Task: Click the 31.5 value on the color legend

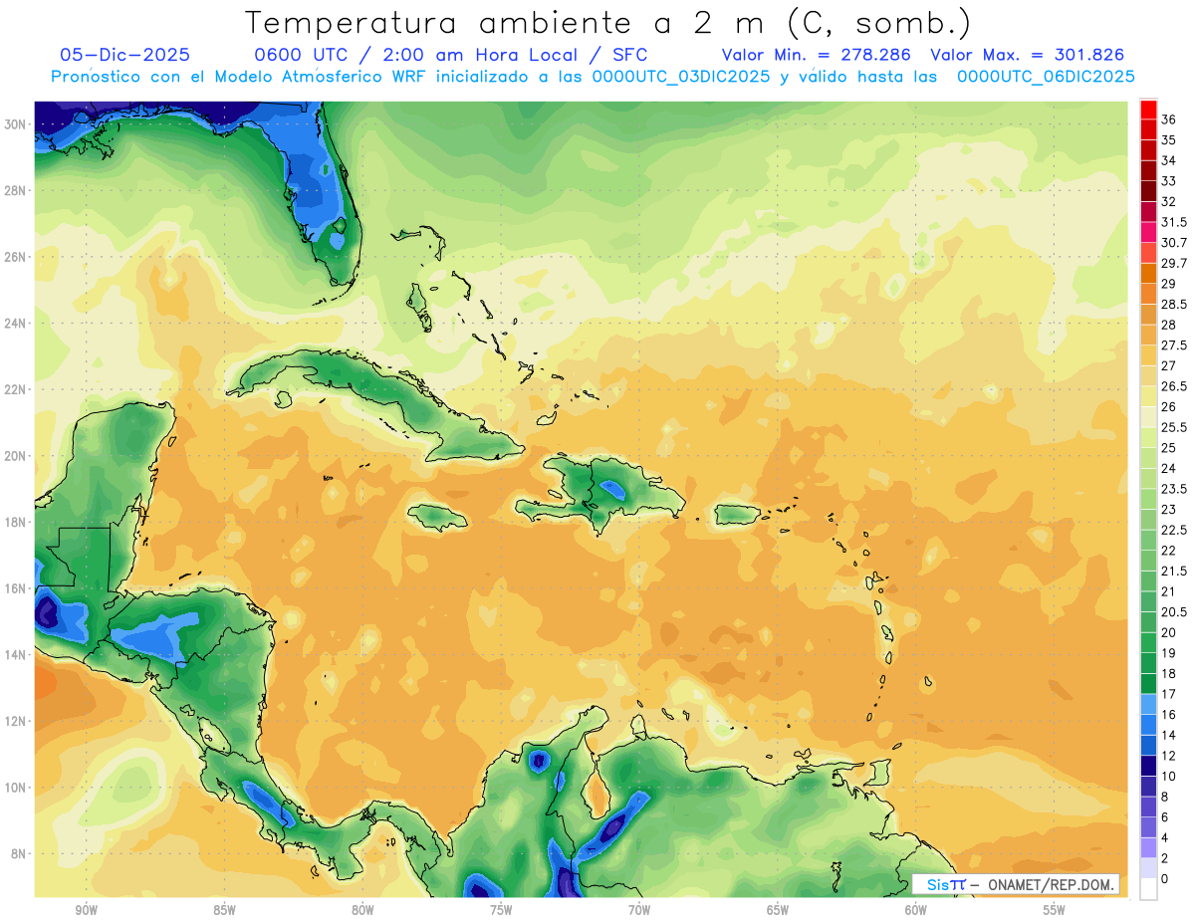Action: [1174, 222]
